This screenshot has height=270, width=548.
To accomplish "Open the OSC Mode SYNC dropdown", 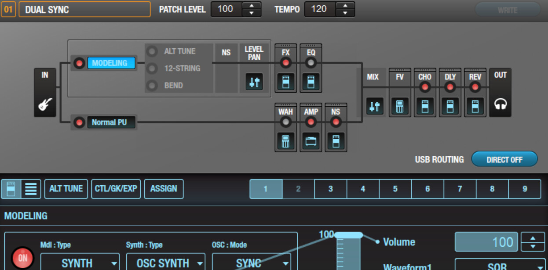I will point(251,263).
